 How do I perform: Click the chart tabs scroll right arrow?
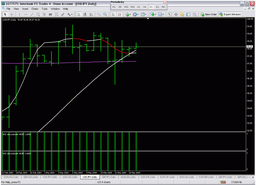(x=254, y=177)
